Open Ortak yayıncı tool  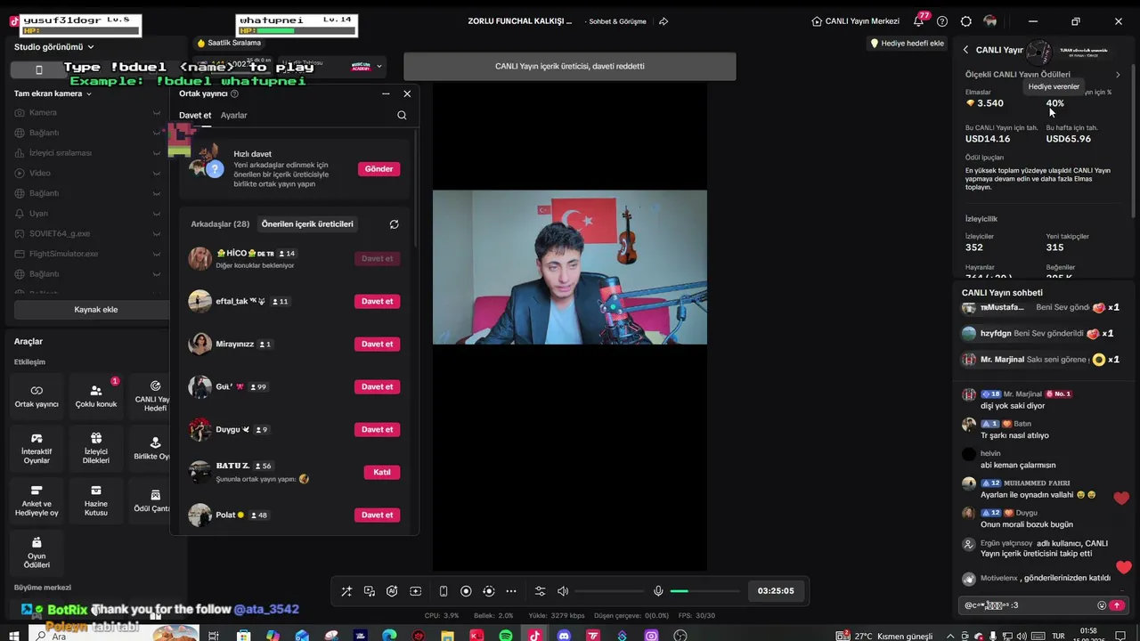pyautogui.click(x=37, y=396)
